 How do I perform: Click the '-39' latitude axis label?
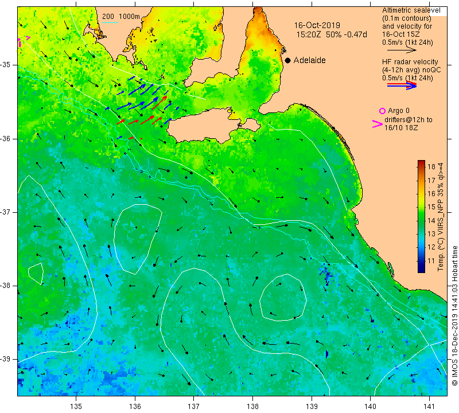click(x=6, y=359)
